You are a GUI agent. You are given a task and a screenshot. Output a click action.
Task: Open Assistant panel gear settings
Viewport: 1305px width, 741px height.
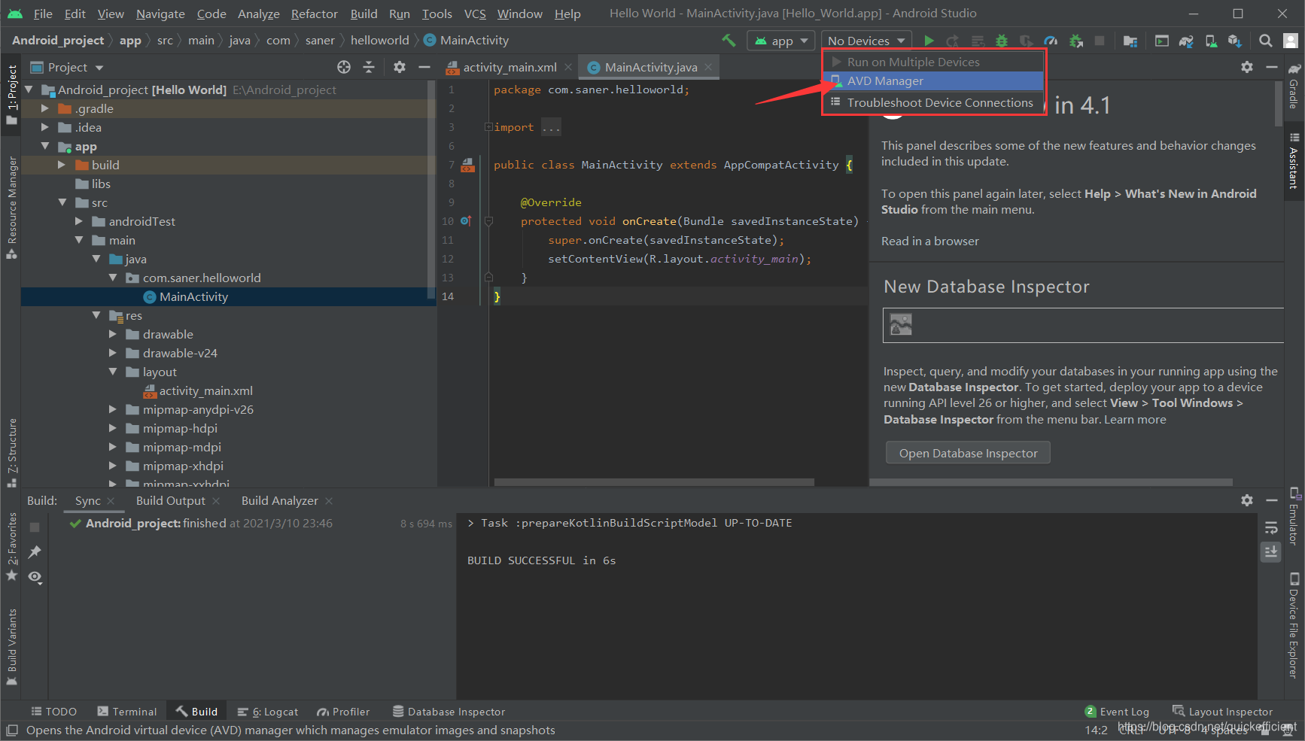(x=1247, y=67)
